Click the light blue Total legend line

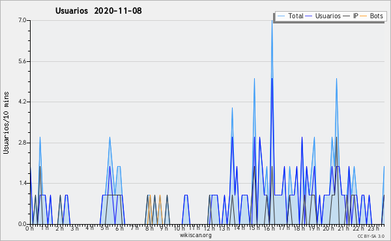click(x=281, y=16)
